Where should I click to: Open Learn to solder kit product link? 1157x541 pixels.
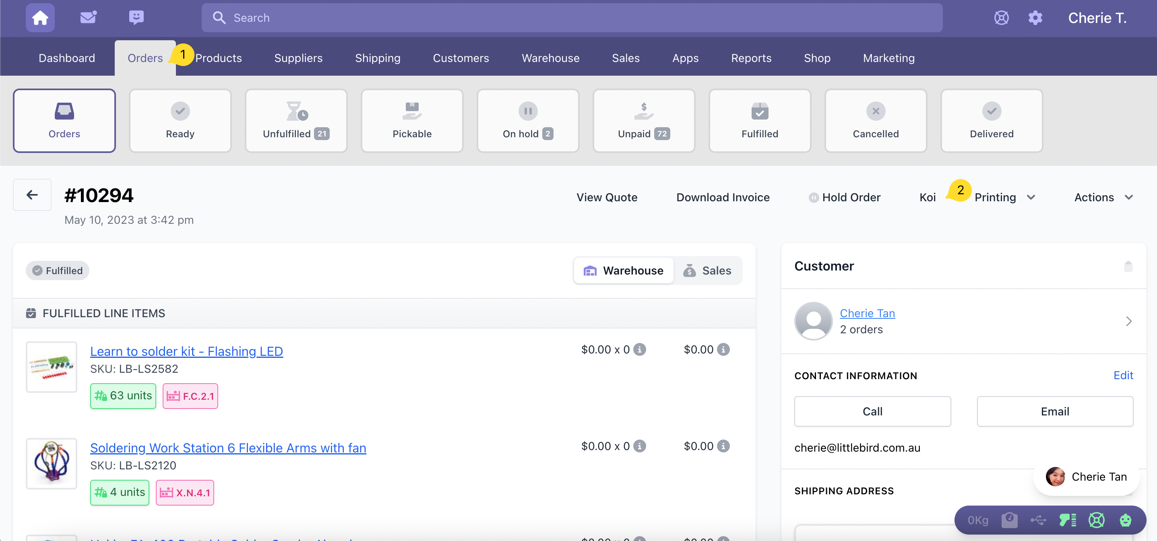click(186, 351)
